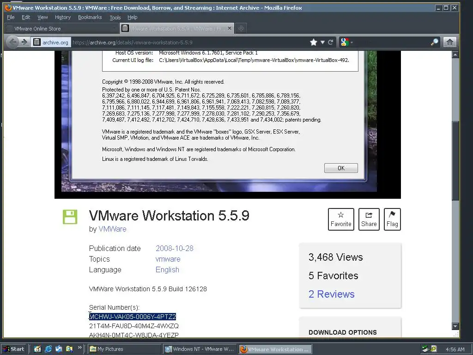Click the Firefox VMware Workstation taskbar button

click(275, 349)
